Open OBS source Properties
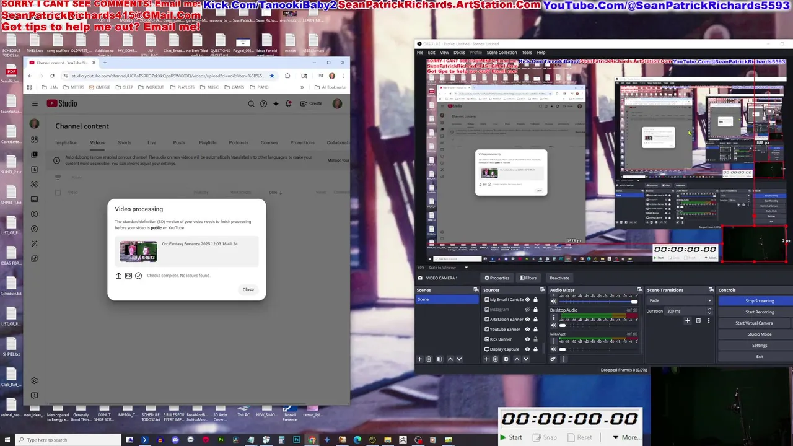Viewport: 793px width, 446px height. (497, 278)
